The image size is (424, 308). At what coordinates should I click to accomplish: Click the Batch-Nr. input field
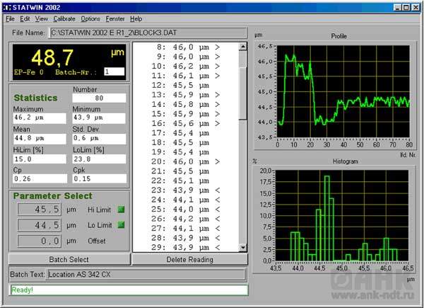pos(114,72)
